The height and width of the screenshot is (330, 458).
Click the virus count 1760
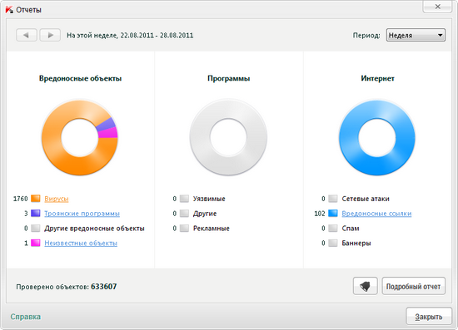coord(21,199)
